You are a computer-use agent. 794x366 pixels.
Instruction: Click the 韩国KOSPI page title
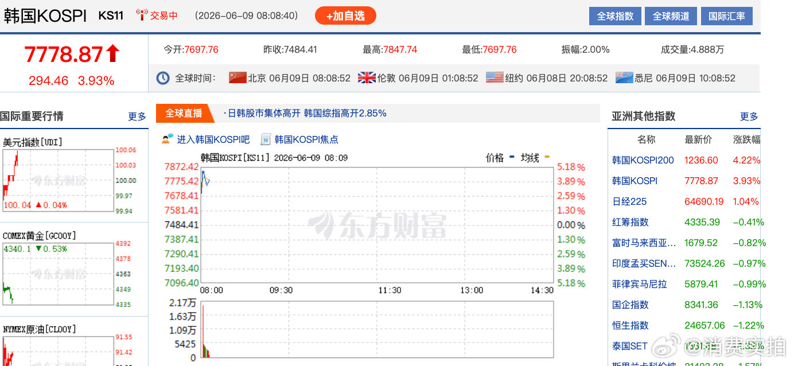click(x=45, y=15)
